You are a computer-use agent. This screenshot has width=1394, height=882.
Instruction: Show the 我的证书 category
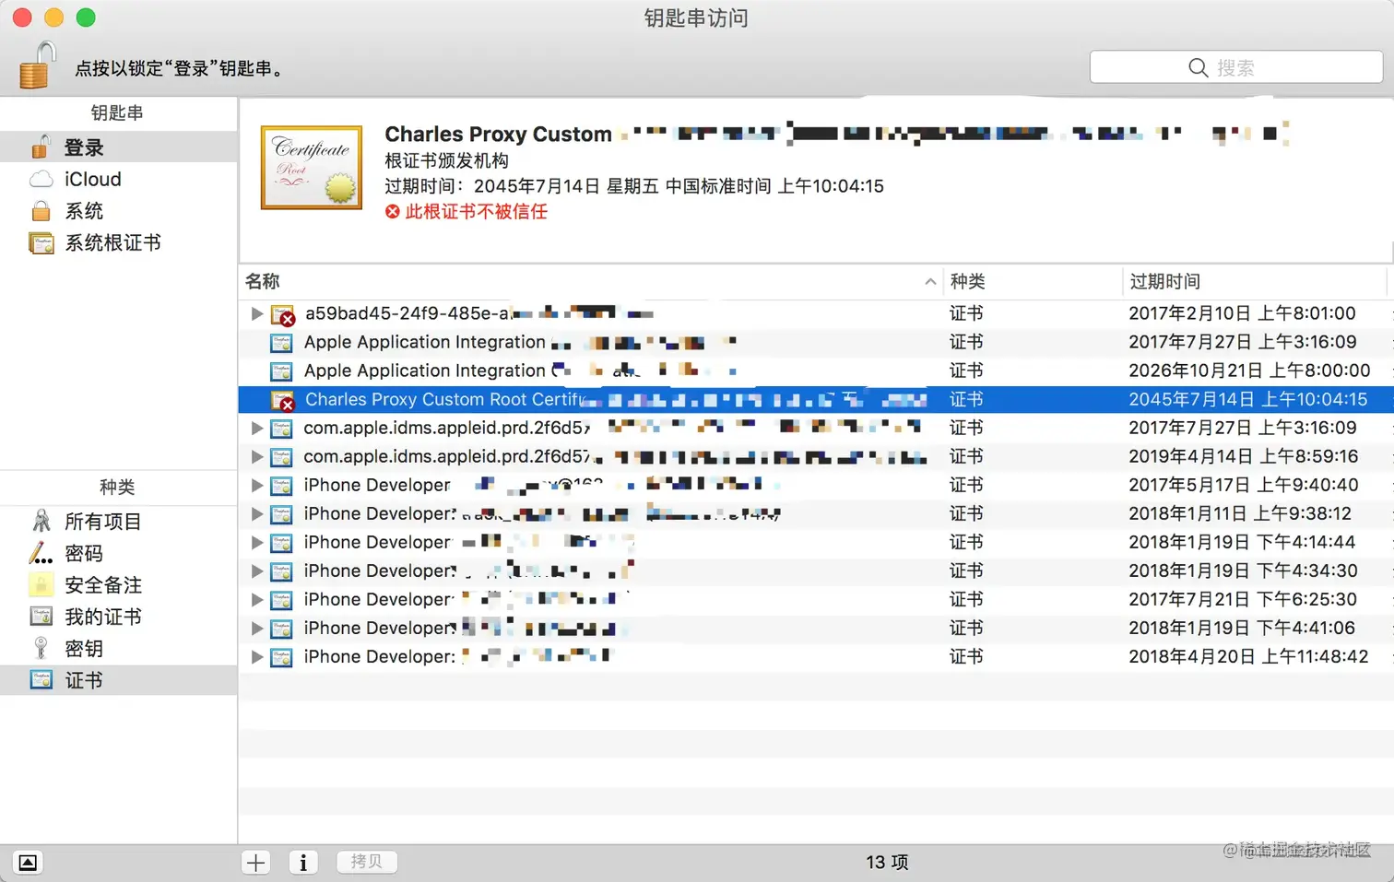point(118,617)
